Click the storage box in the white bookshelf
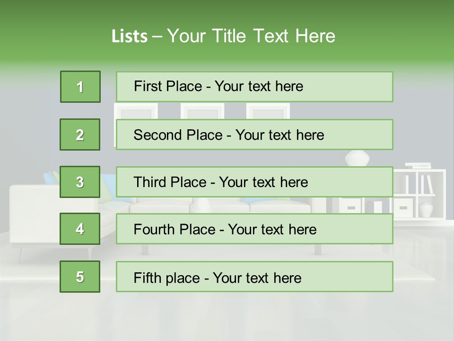 (403, 207)
